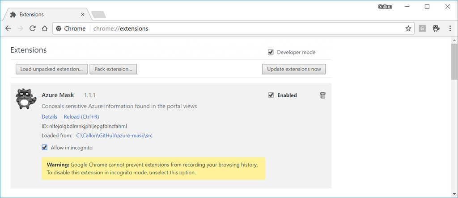Screen dimensions: 458x198
Task: Open the azure-mask src folder path link
Action: click(x=114, y=136)
